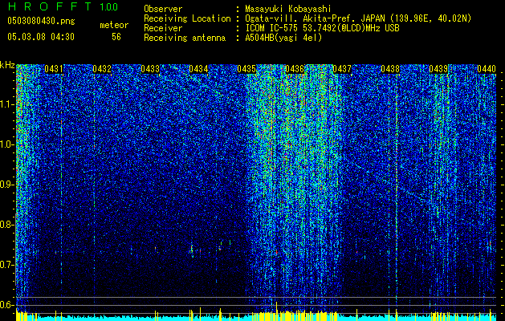Click the 0433 time marker

tap(150, 69)
